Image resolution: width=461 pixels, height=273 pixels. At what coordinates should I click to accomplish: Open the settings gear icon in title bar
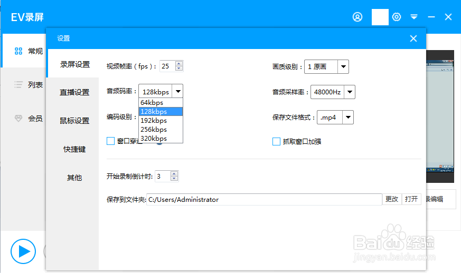tap(397, 17)
